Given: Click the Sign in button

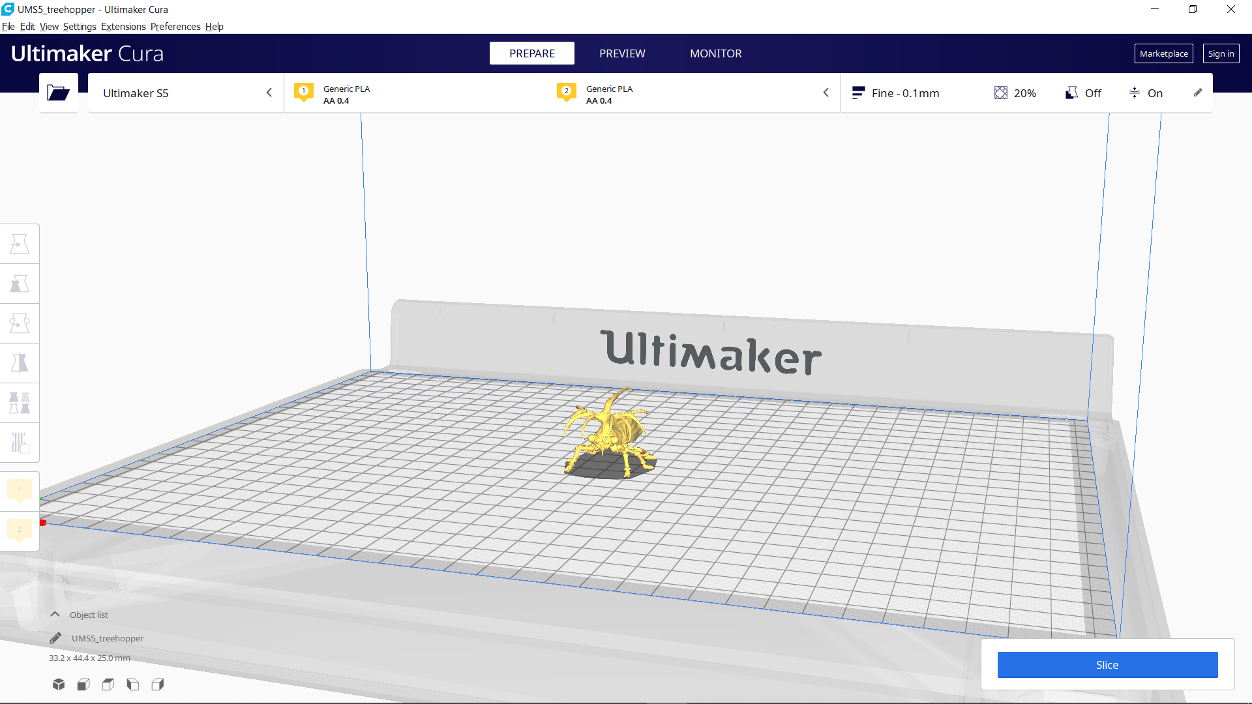Looking at the screenshot, I should 1221,53.
